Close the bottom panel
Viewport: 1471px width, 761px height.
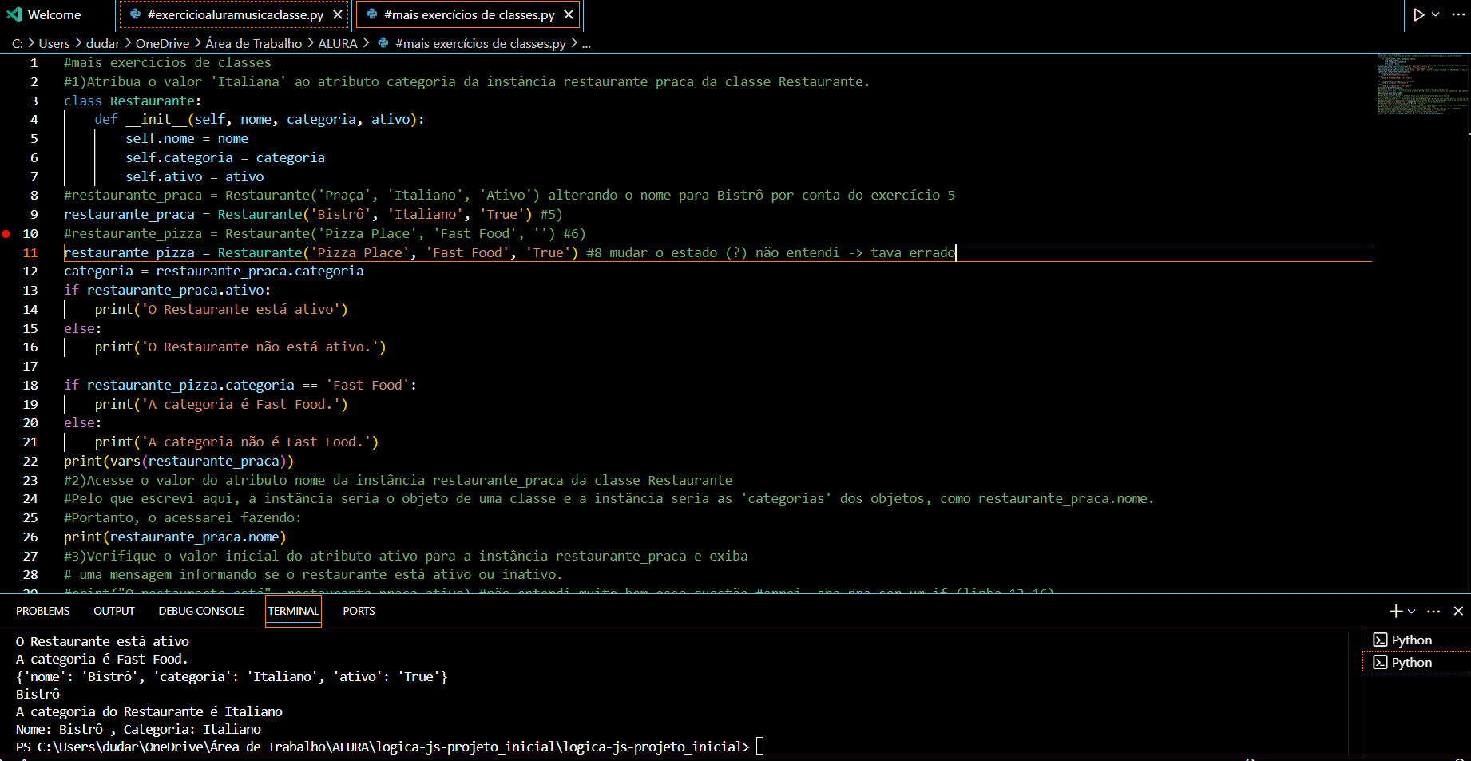[1458, 611]
